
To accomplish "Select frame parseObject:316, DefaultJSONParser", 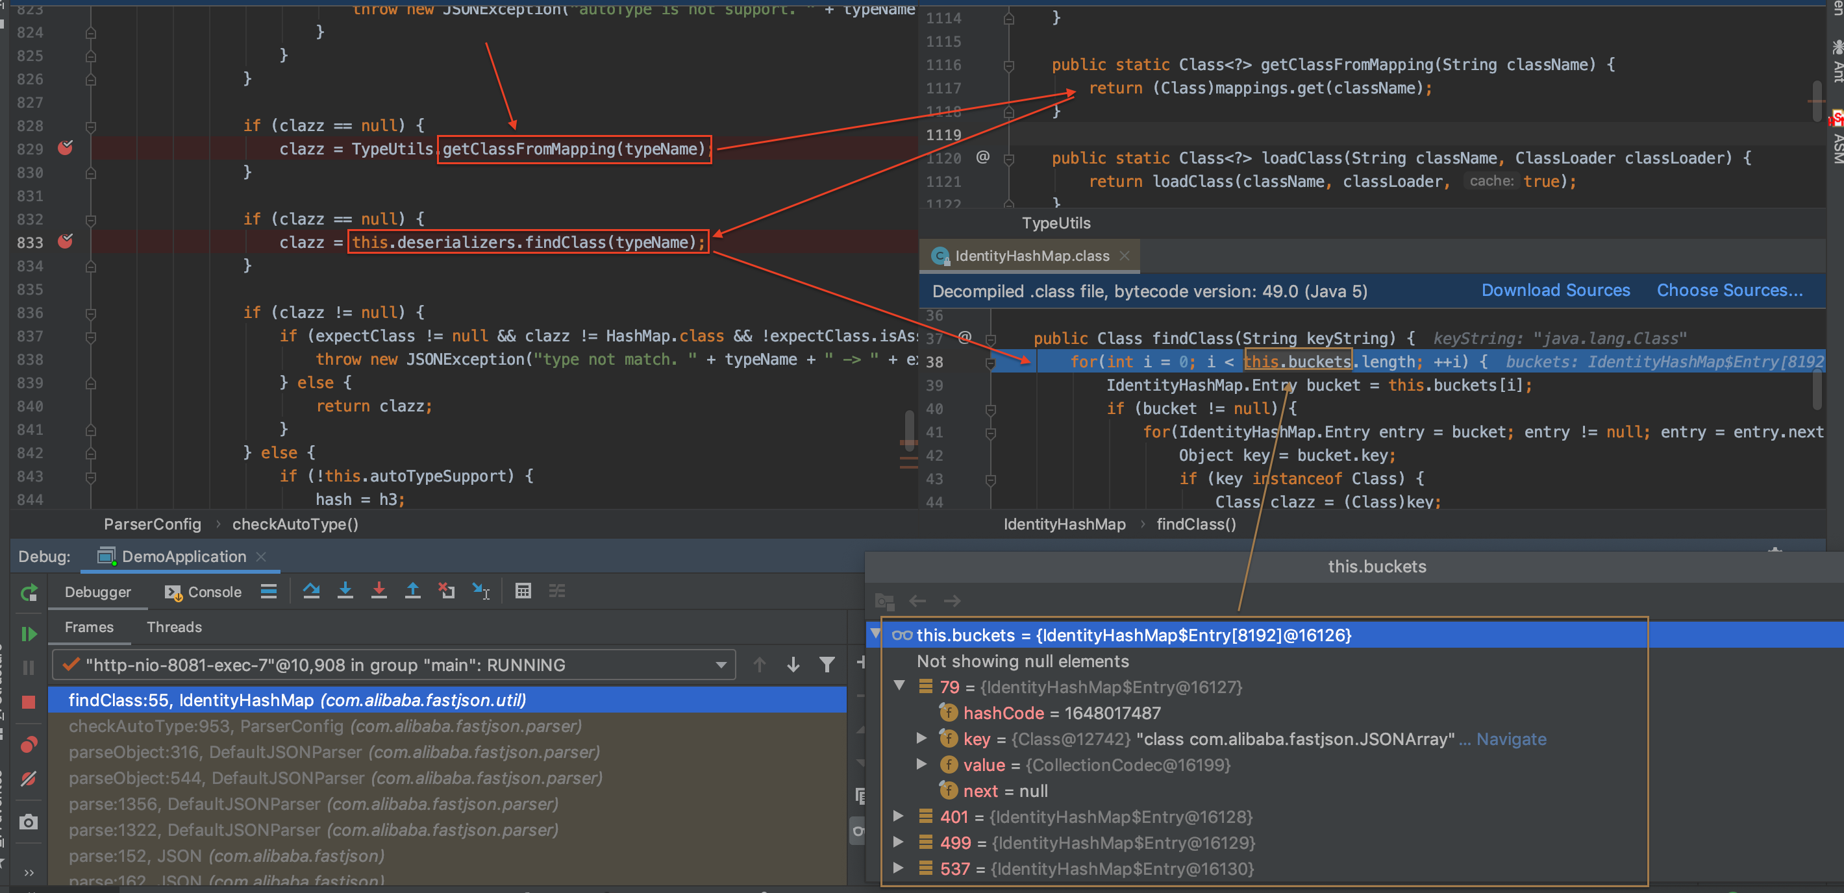I will tap(447, 753).
